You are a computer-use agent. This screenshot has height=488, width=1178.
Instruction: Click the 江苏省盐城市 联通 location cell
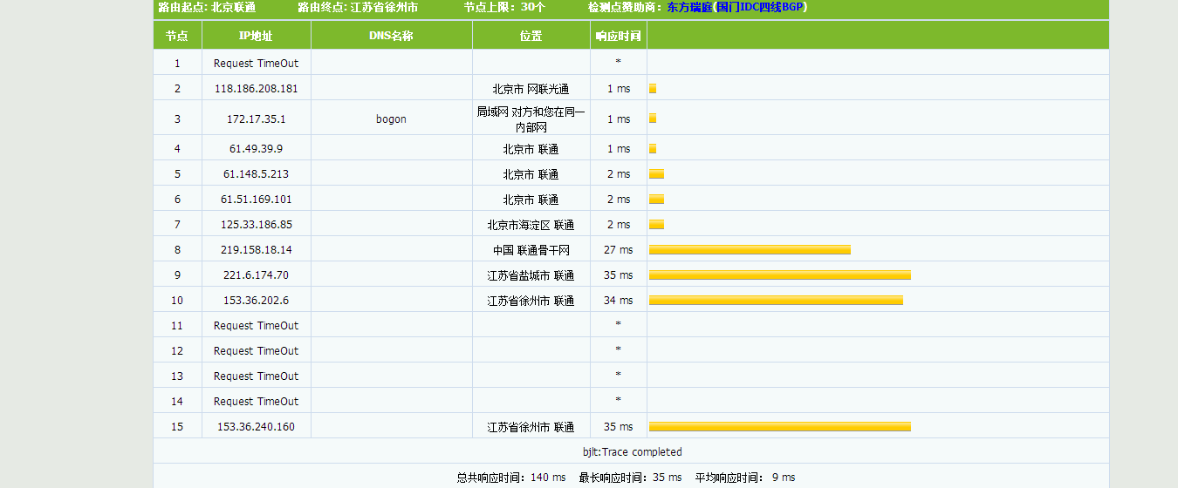pyautogui.click(x=531, y=275)
